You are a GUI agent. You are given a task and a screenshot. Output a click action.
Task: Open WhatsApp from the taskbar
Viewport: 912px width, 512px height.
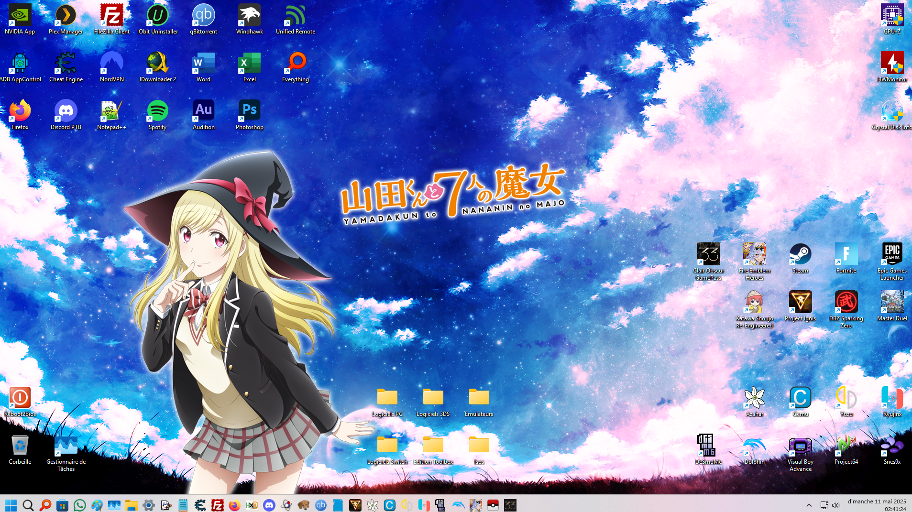click(79, 505)
